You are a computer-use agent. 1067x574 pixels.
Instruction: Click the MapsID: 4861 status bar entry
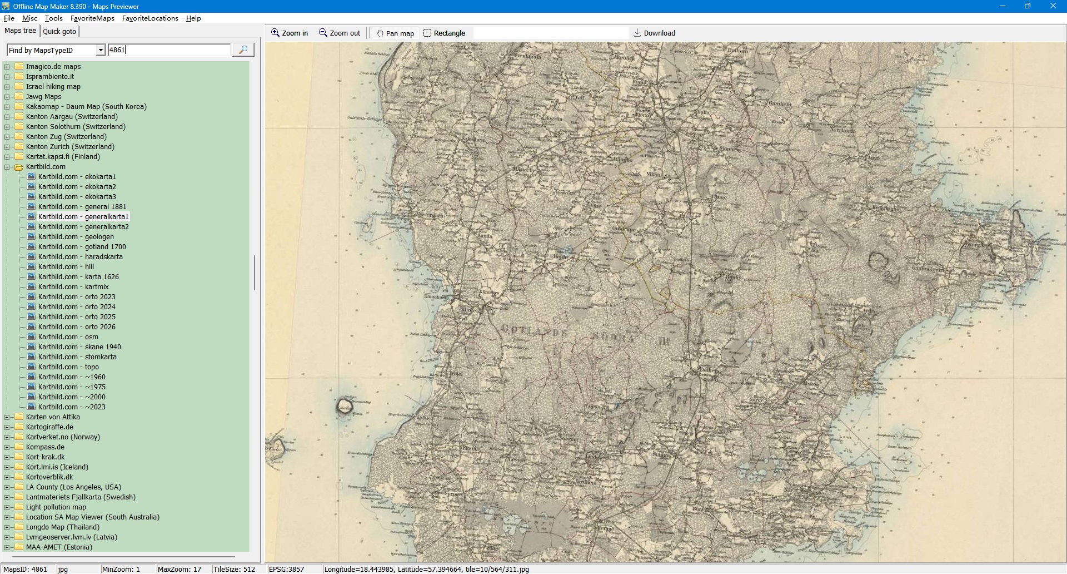tap(26, 570)
